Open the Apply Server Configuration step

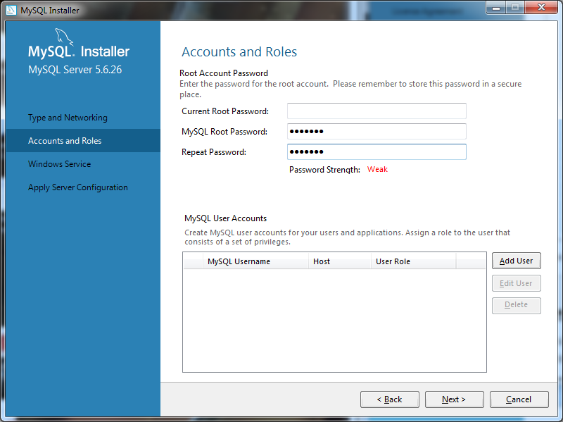(x=78, y=187)
